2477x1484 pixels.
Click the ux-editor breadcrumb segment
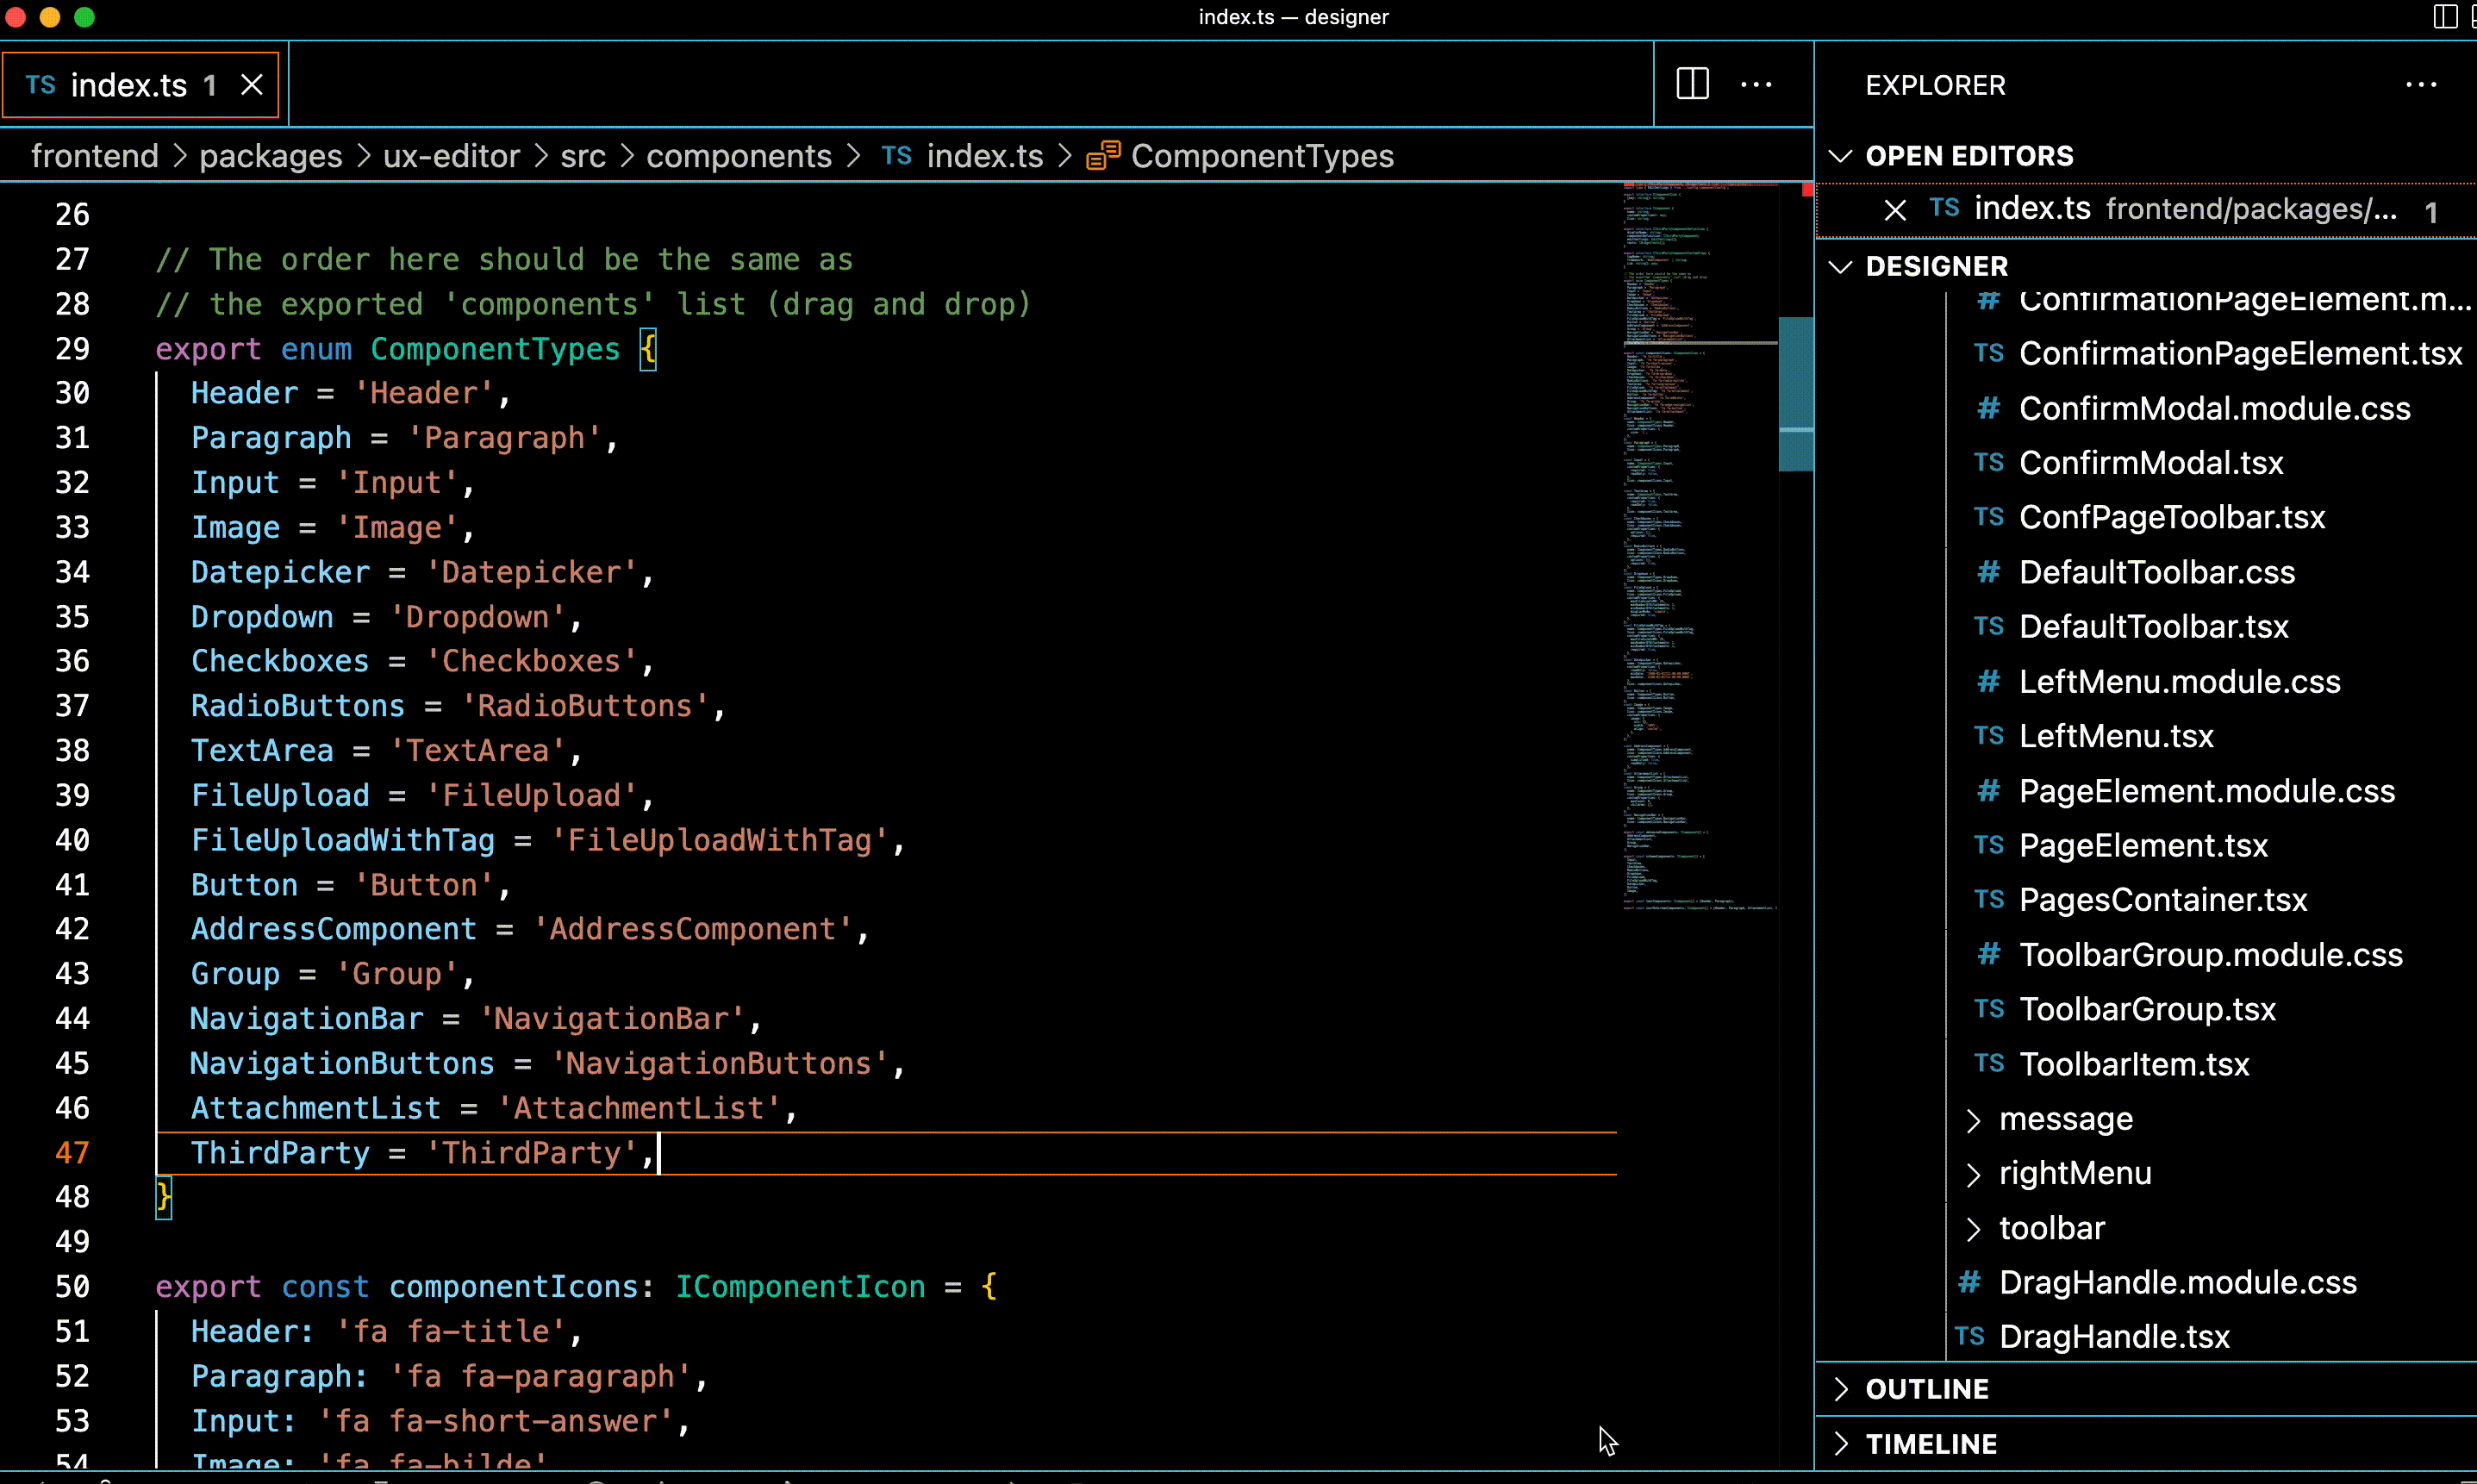coord(451,156)
